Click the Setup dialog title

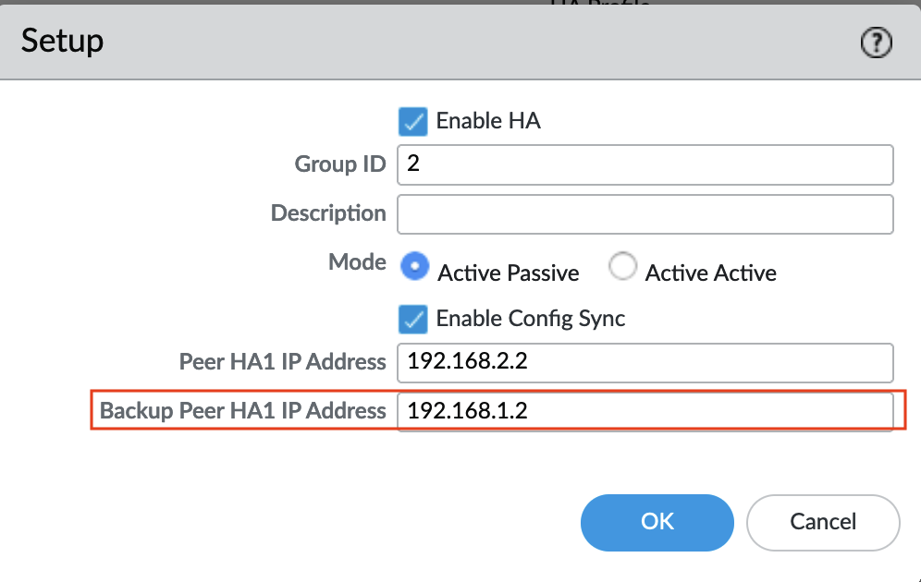(62, 41)
